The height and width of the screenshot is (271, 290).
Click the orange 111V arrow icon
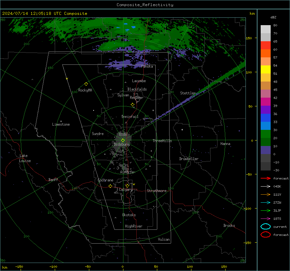pos(266,194)
